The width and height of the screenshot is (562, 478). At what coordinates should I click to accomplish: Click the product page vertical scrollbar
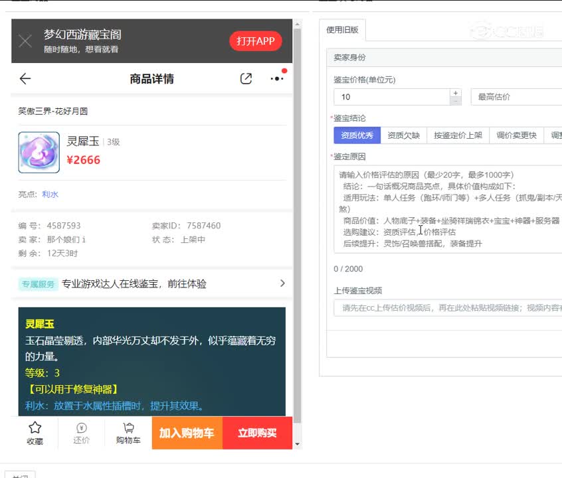pos(297,226)
